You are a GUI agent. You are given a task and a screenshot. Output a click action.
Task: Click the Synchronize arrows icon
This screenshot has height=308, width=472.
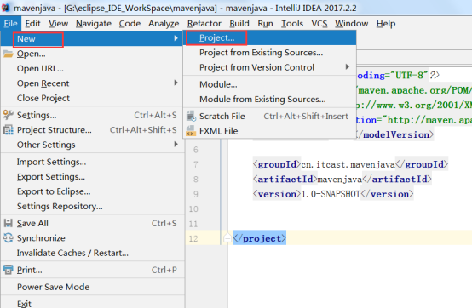point(9,237)
